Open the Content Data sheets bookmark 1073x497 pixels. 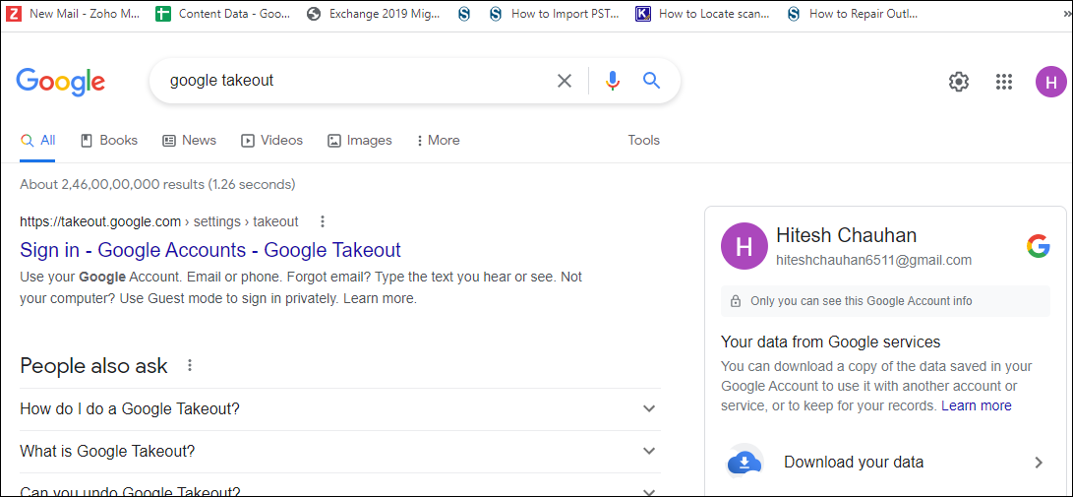click(x=221, y=13)
